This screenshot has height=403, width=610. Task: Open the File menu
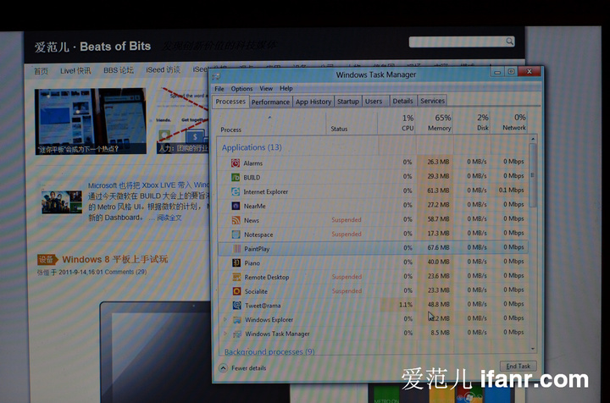coord(219,89)
